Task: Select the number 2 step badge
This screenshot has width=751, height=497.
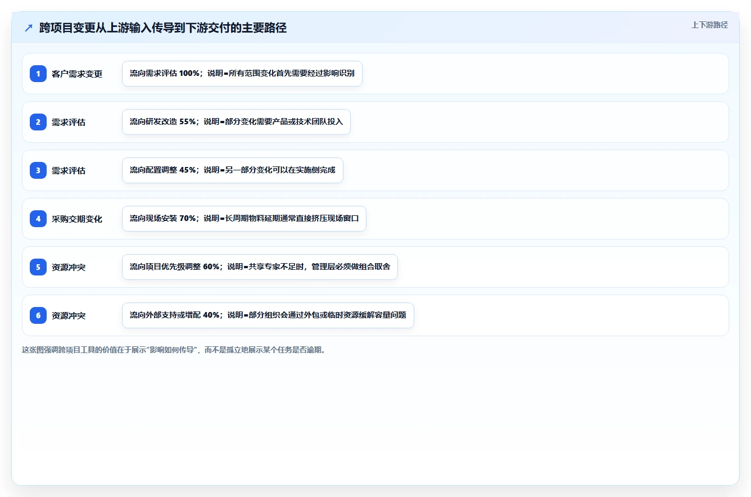Action: 38,122
